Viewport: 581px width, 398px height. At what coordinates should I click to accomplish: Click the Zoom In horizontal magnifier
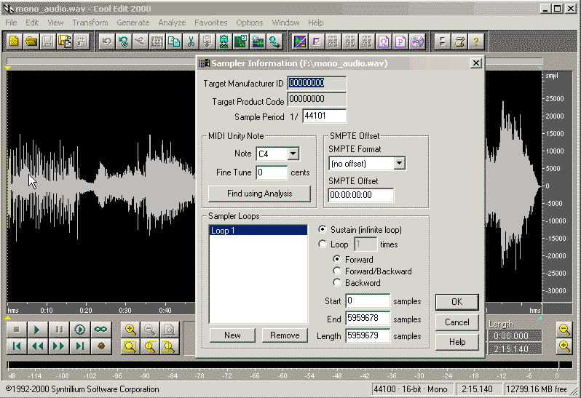[130, 330]
